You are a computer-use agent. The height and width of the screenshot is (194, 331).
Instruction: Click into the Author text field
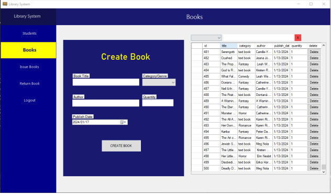click(106, 103)
